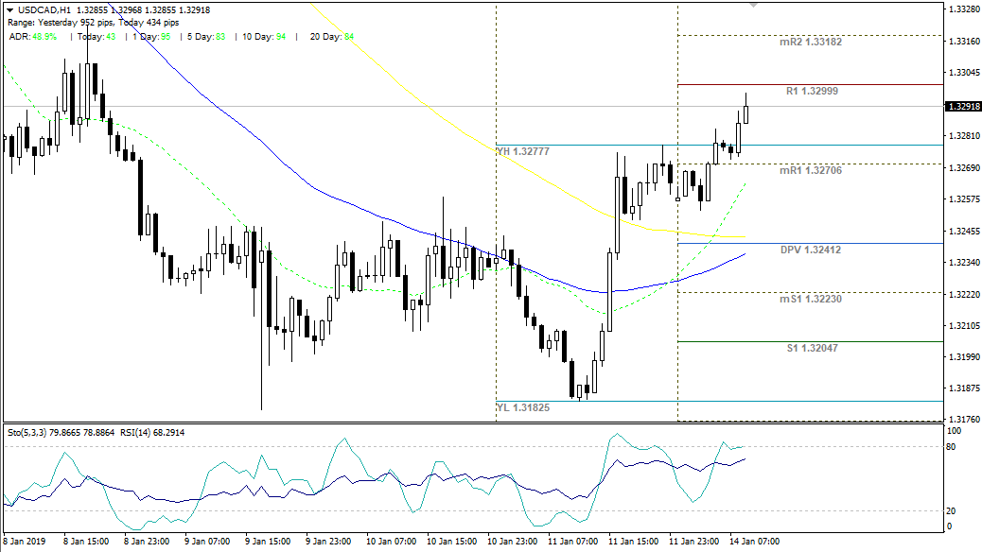This screenshot has width=982, height=552.
Task: Click the RSI(14) 68.2914 indicator label
Action: pos(151,433)
